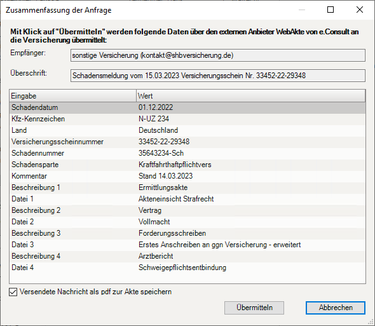Select the Beschreibung 1 Ermittlungsakte row
This screenshot has width=375, height=326.
point(187,187)
